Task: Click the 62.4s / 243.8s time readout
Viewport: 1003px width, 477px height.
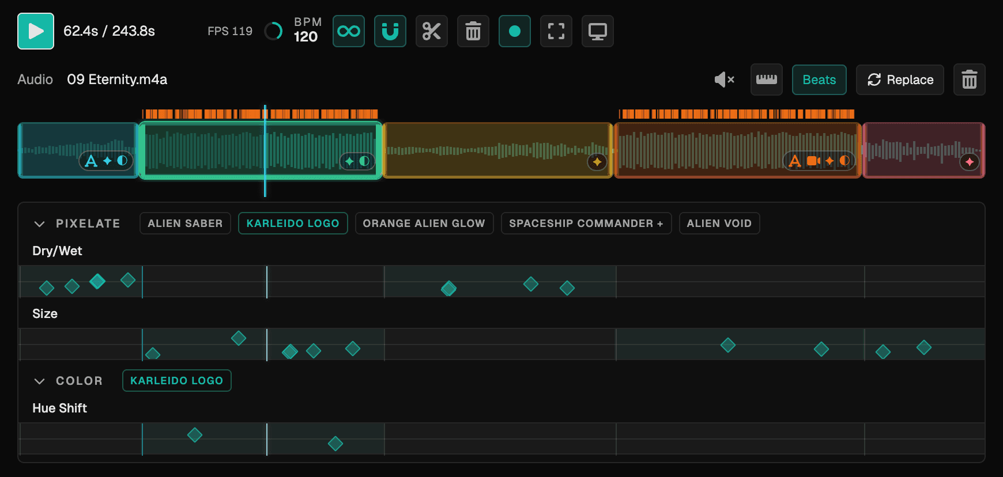Action: point(109,31)
